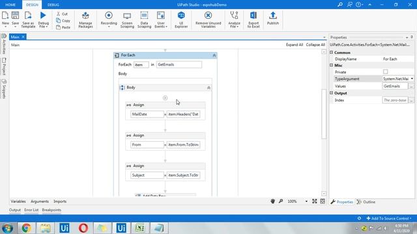Collapse the Misc property section
417x234 pixels.
point(332,65)
